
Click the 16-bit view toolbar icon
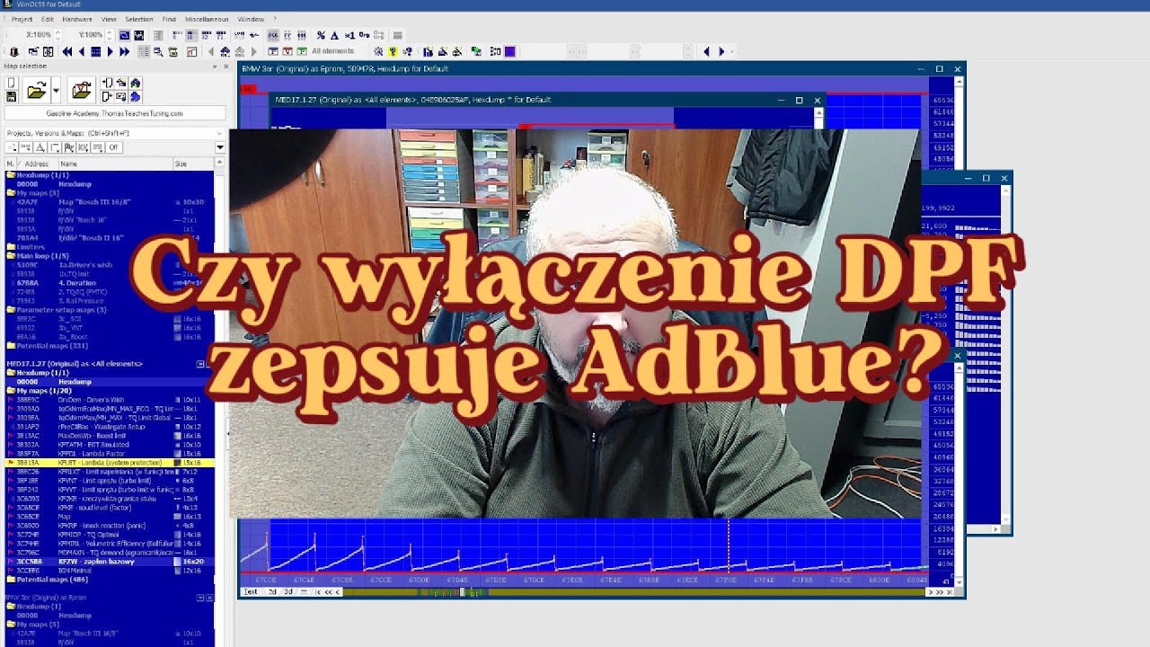click(190, 35)
